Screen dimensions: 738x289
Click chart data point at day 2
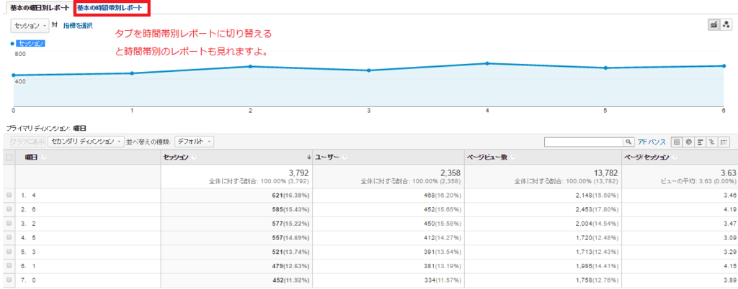coord(250,66)
